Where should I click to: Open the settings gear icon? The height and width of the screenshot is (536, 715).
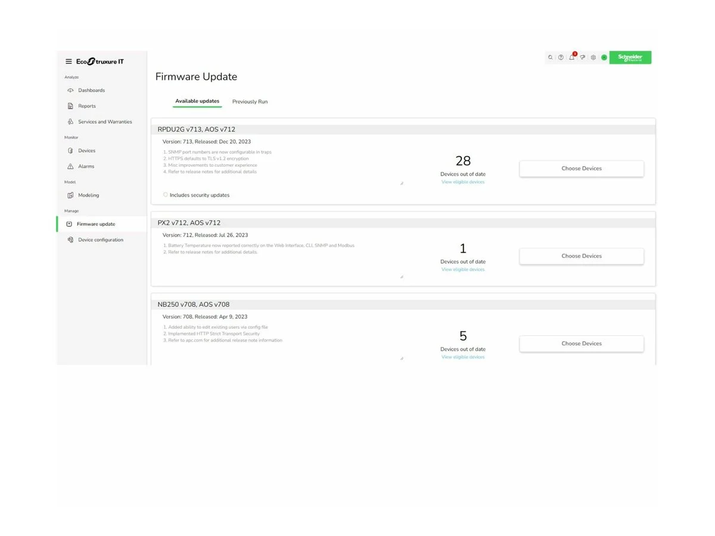click(x=593, y=57)
